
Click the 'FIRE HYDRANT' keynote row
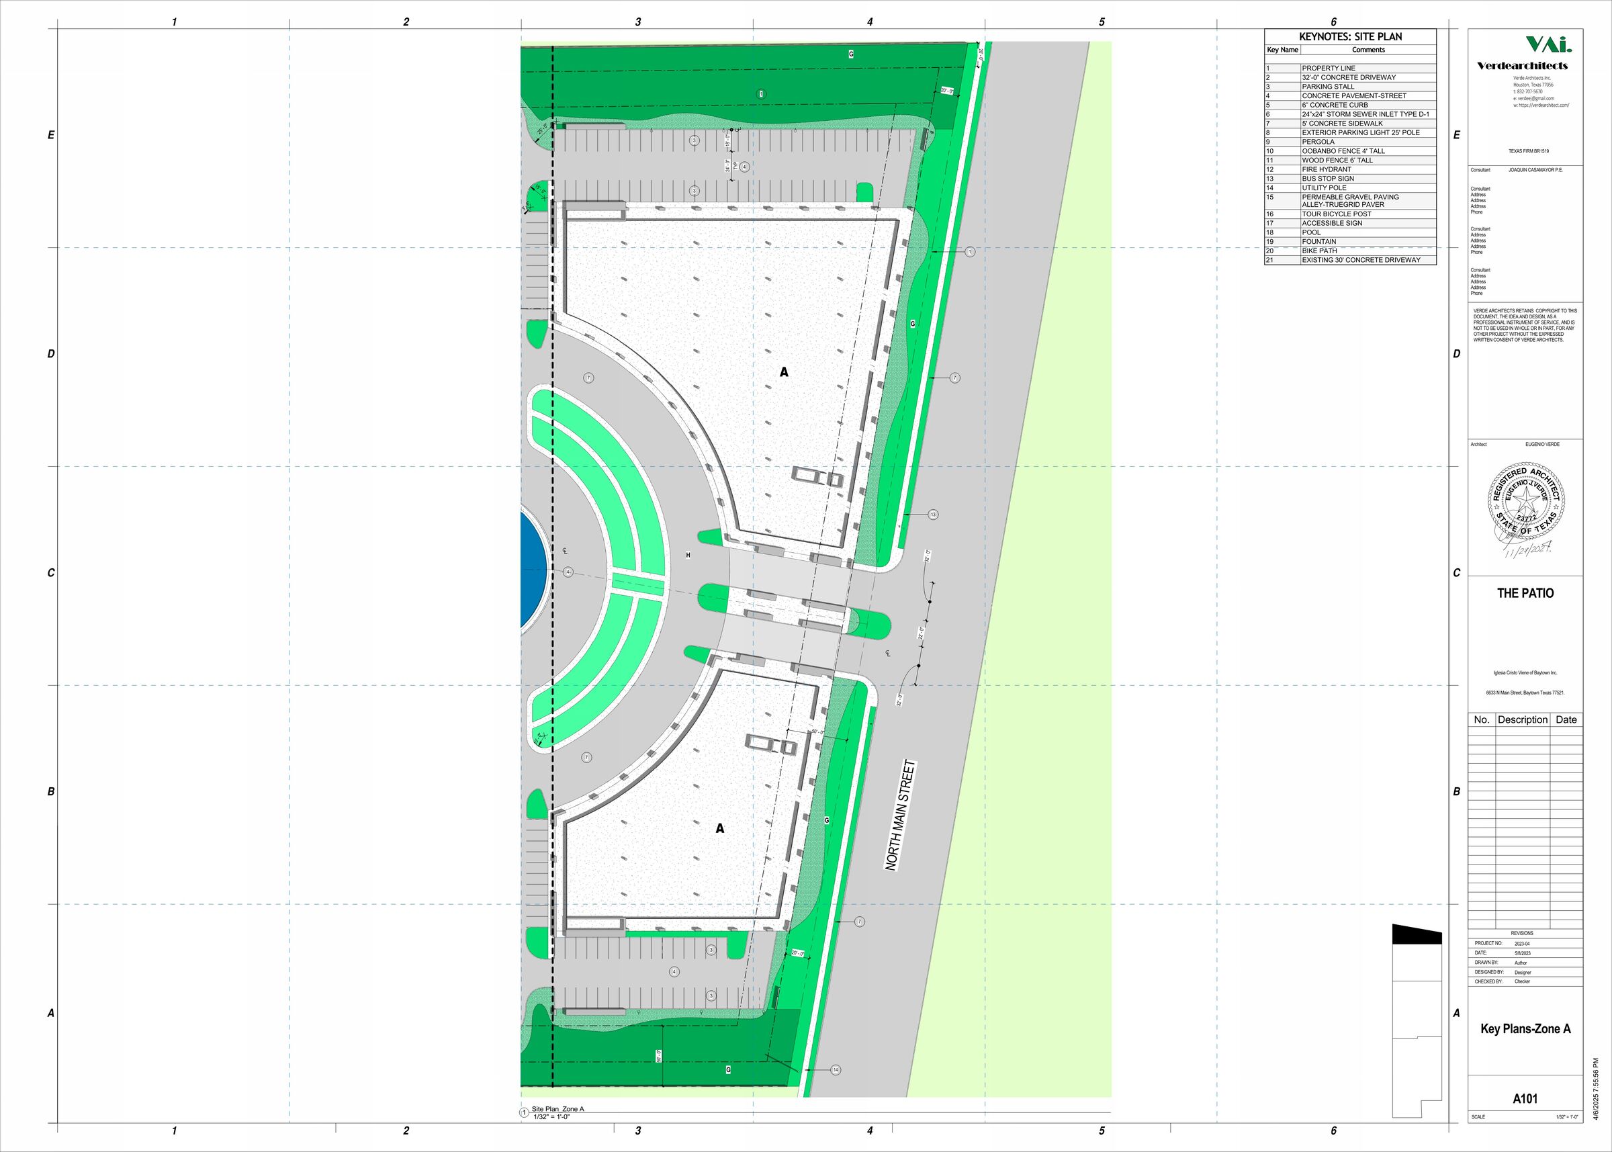pos(1350,169)
